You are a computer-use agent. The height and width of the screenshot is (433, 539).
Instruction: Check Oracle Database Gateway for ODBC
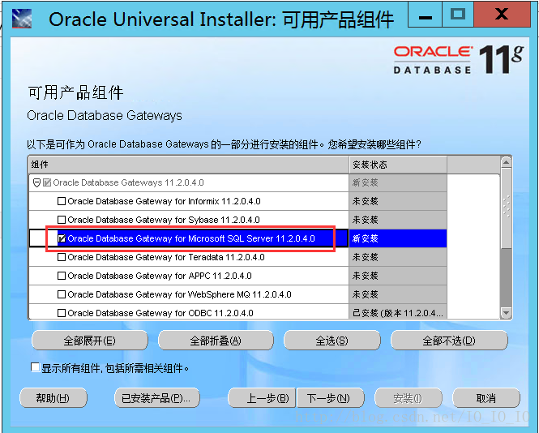click(61, 313)
